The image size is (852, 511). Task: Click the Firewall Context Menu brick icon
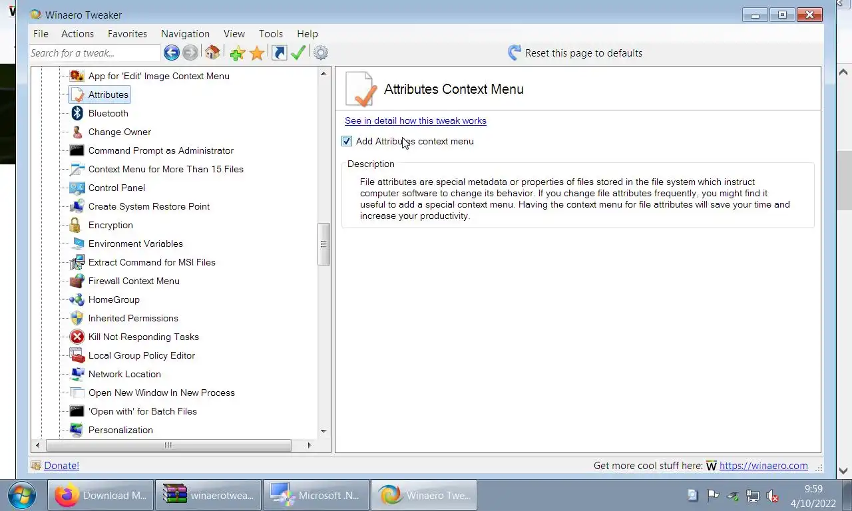[x=77, y=281]
